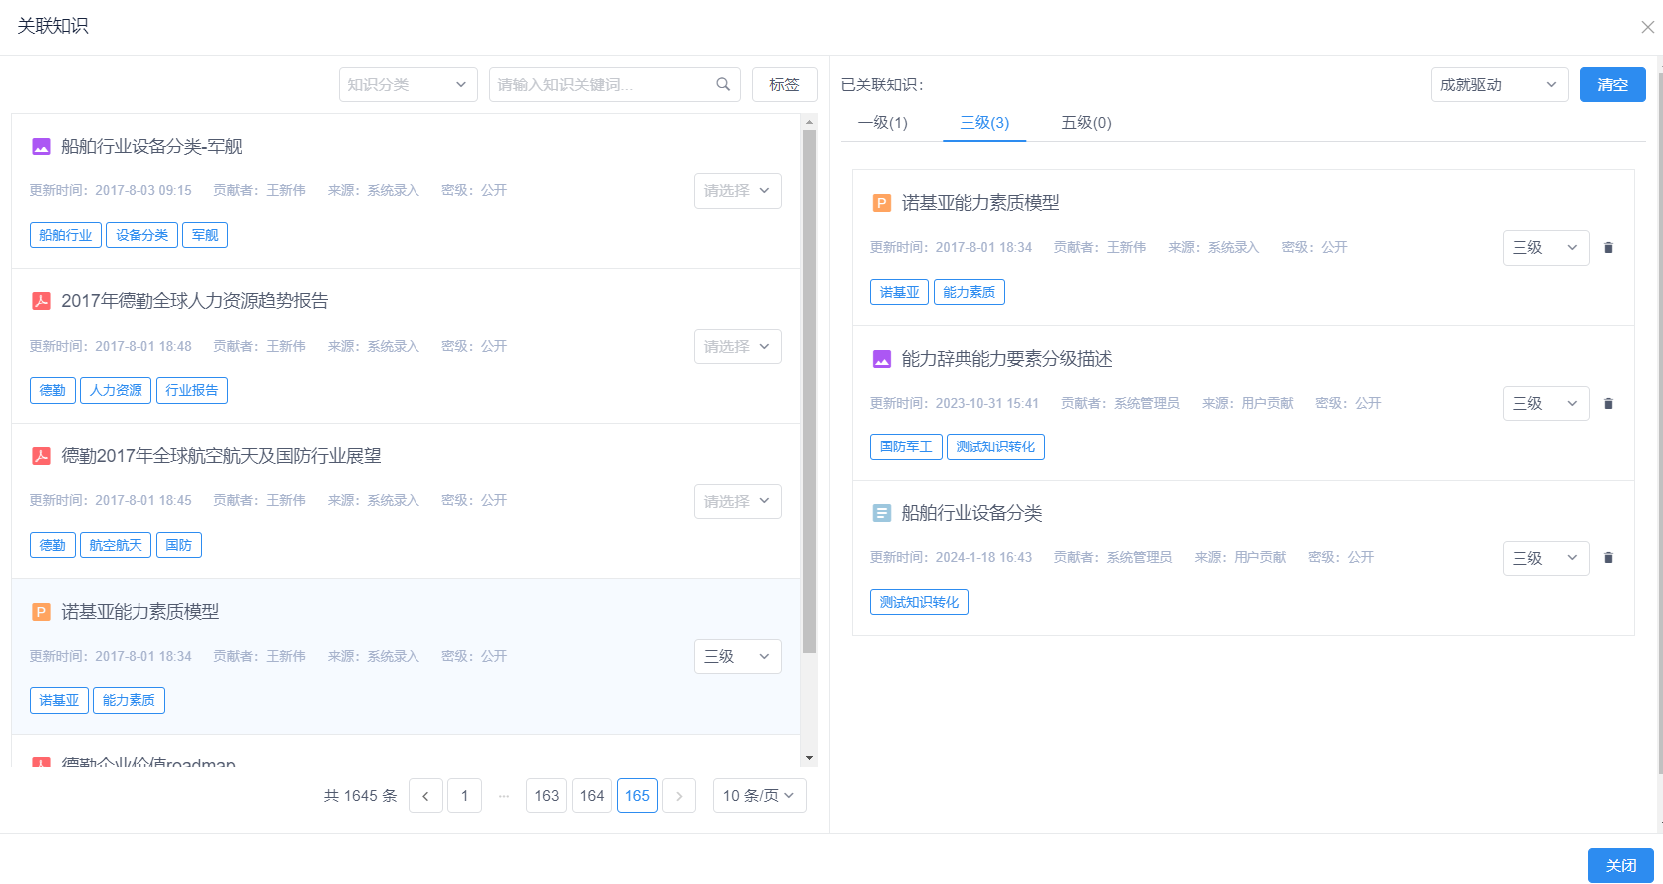Open level selector for 船舶行业设备分类-军舰

(737, 191)
